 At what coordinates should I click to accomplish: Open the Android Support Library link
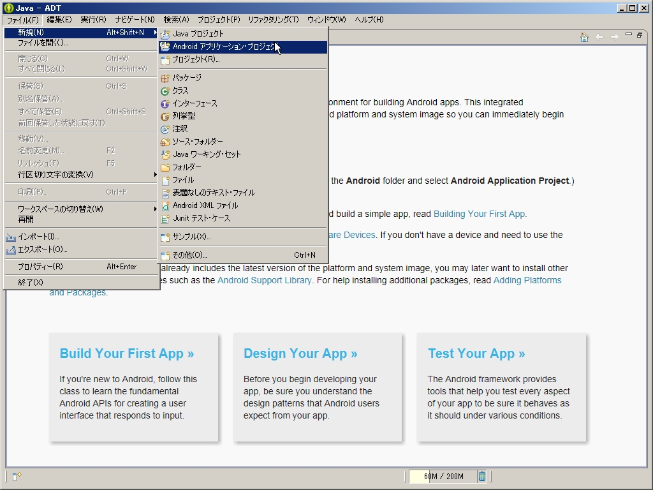pyautogui.click(x=265, y=281)
